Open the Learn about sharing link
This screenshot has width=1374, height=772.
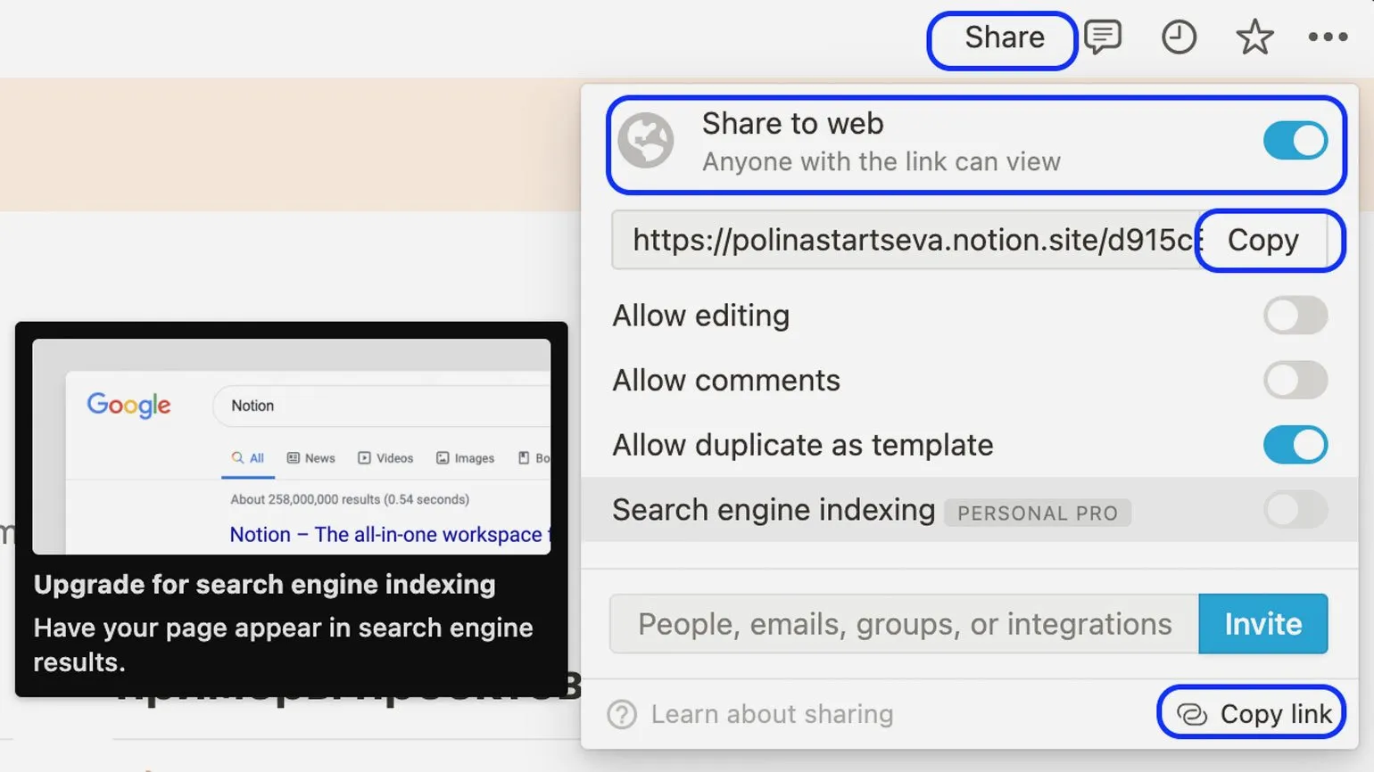[x=772, y=714]
